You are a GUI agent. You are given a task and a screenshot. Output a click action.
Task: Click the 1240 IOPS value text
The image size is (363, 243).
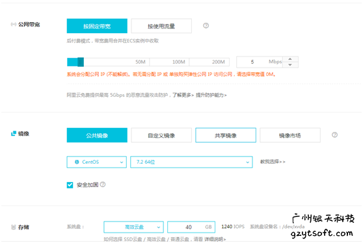coord(233,227)
